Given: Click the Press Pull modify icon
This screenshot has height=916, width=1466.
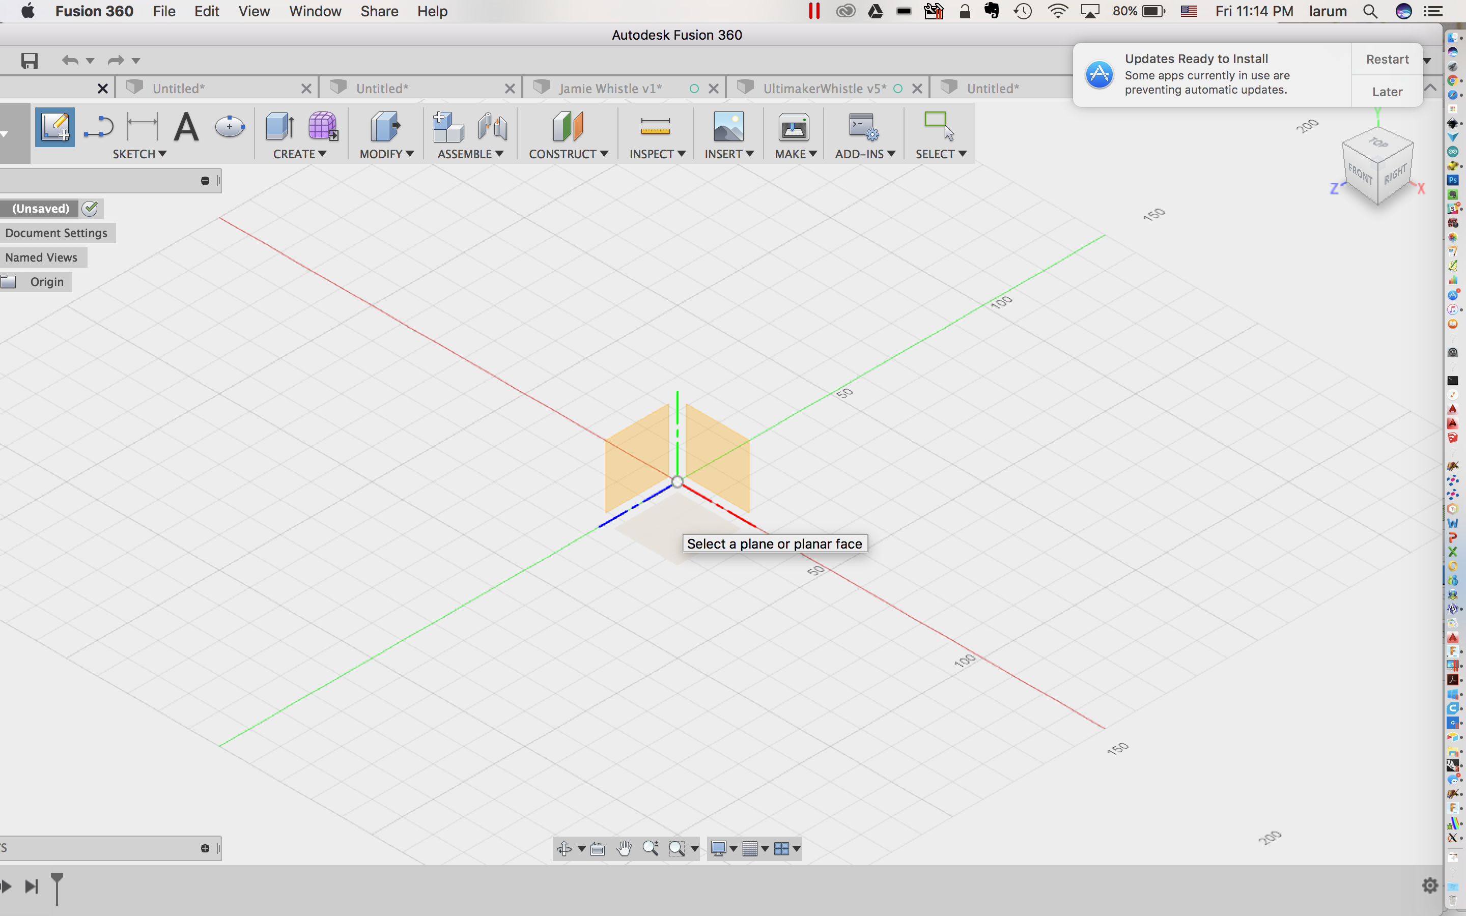Looking at the screenshot, I should pos(385,127).
